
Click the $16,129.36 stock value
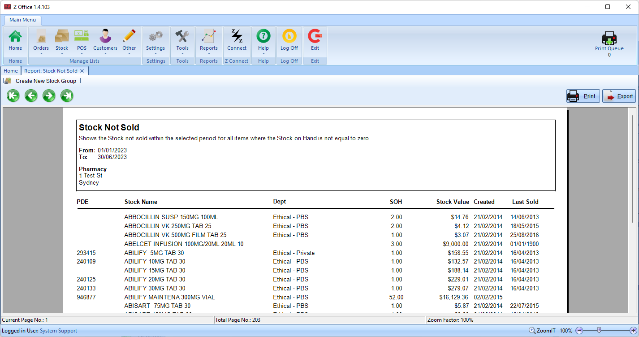[453, 297]
